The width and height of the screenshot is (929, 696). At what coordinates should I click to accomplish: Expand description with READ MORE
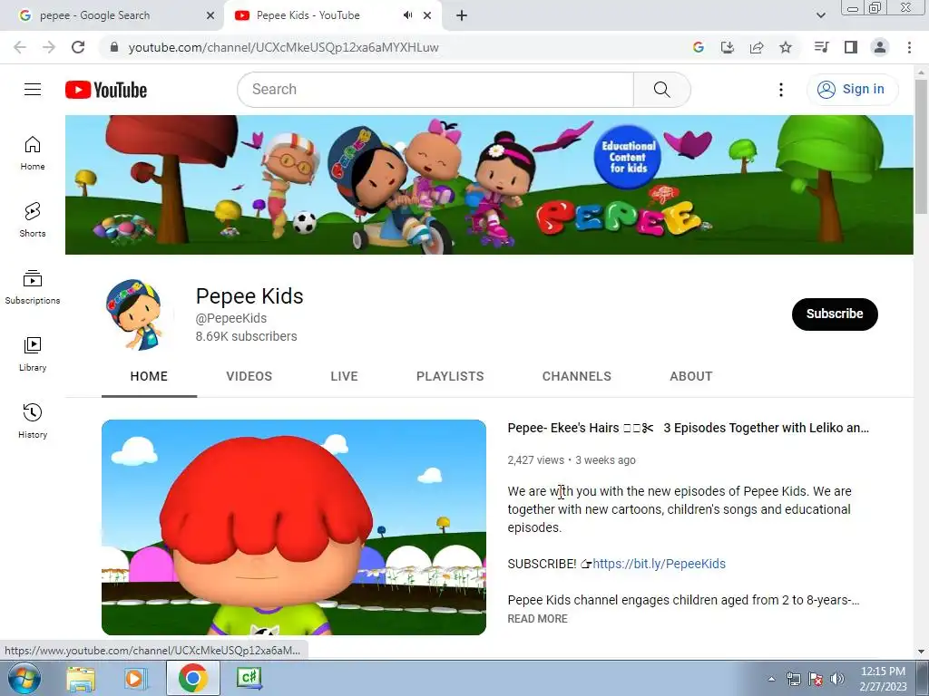click(537, 618)
